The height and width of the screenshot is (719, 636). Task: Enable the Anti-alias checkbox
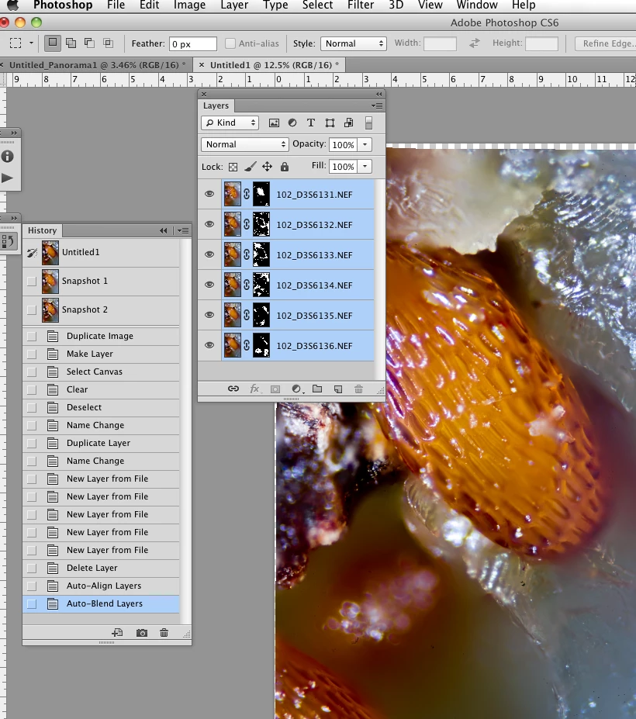point(230,43)
